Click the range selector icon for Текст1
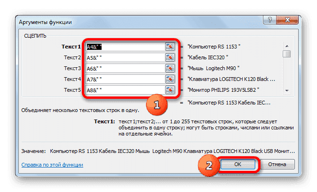This screenshot has width=317, height=192. coord(170,47)
